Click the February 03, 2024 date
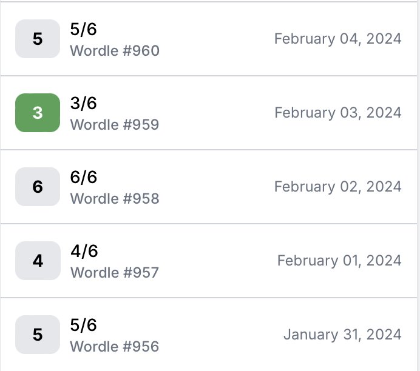Viewport: 420px width, 371px height. 338,113
